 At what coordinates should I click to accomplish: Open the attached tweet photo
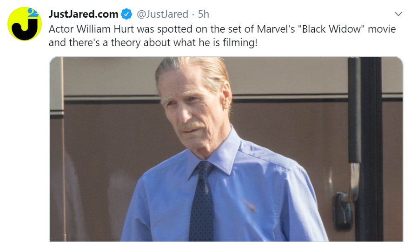[226, 149]
